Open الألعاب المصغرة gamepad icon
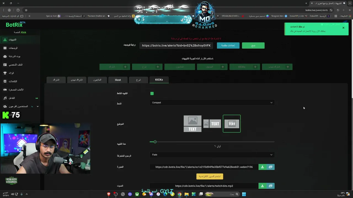The width and height of the screenshot is (353, 198). coord(5,90)
